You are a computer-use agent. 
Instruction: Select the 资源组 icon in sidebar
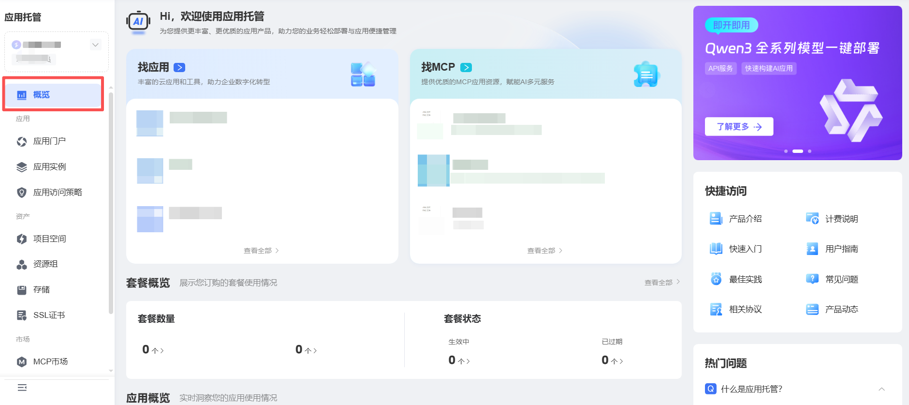coord(22,264)
